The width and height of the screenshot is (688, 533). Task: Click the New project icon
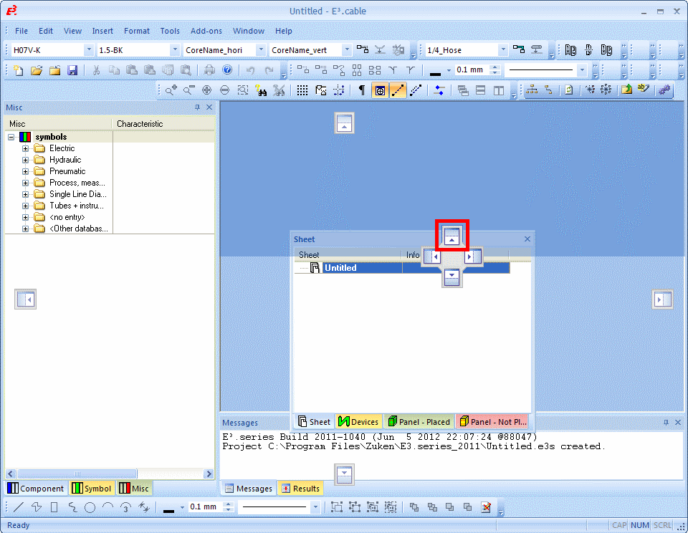pyautogui.click(x=18, y=70)
